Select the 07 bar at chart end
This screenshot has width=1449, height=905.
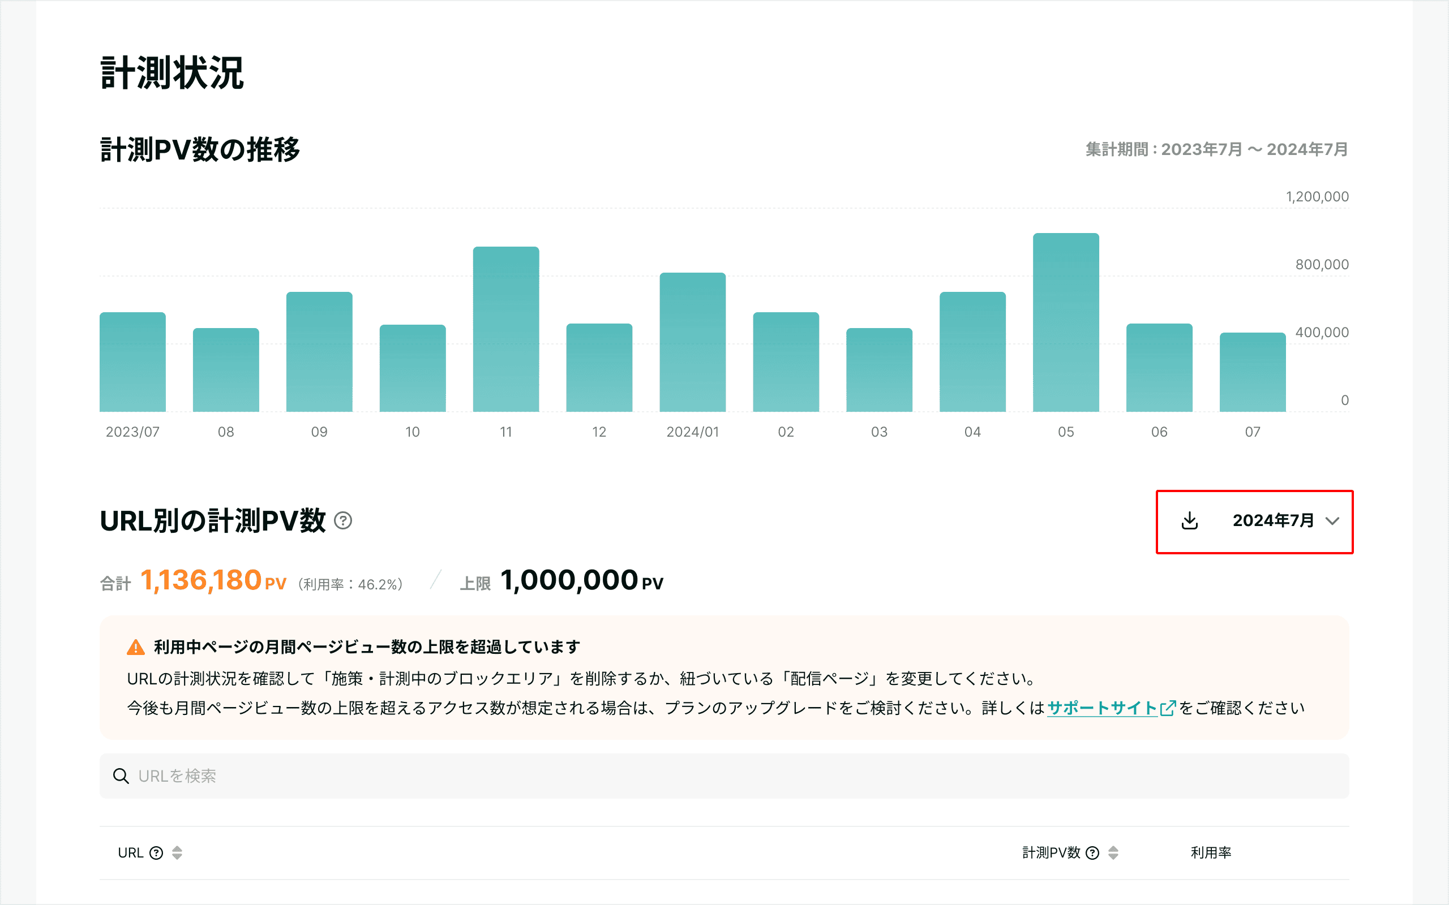tap(1253, 372)
